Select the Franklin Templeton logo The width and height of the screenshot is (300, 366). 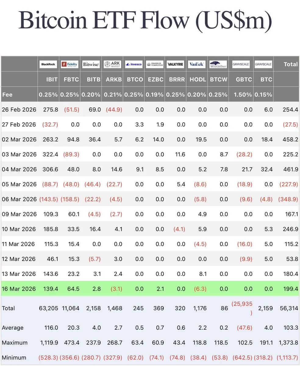point(155,64)
